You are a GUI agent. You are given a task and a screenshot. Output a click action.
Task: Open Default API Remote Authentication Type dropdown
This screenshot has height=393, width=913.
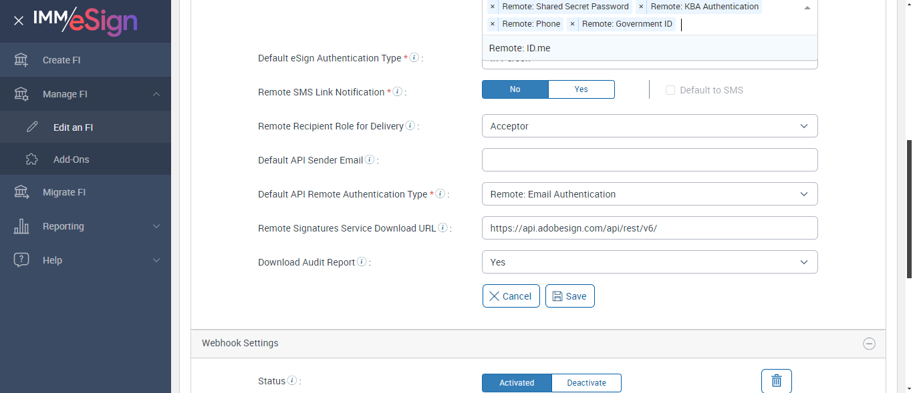coord(649,194)
